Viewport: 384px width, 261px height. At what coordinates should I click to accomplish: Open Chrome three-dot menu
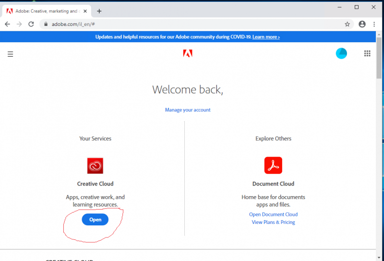pyautogui.click(x=374, y=24)
